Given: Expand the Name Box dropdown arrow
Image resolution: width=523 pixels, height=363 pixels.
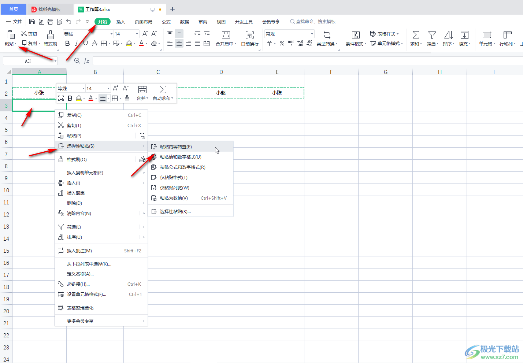Looking at the screenshot, I should click(x=55, y=61).
